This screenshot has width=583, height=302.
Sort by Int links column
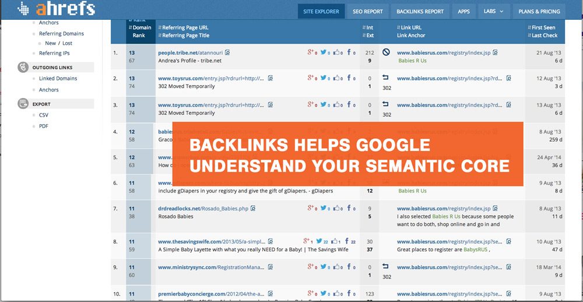(x=368, y=27)
